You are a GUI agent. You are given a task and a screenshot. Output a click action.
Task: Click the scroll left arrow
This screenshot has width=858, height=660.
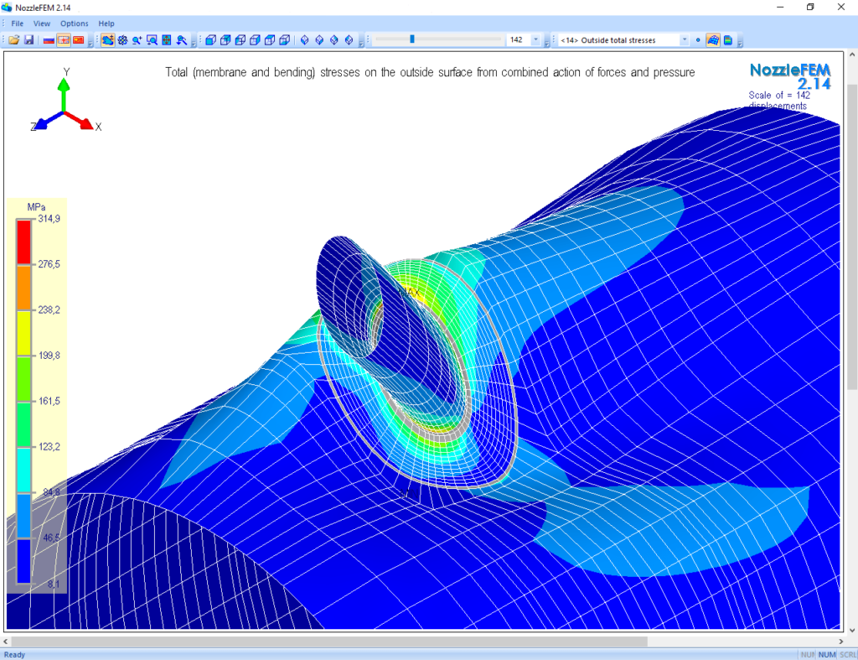[6, 641]
